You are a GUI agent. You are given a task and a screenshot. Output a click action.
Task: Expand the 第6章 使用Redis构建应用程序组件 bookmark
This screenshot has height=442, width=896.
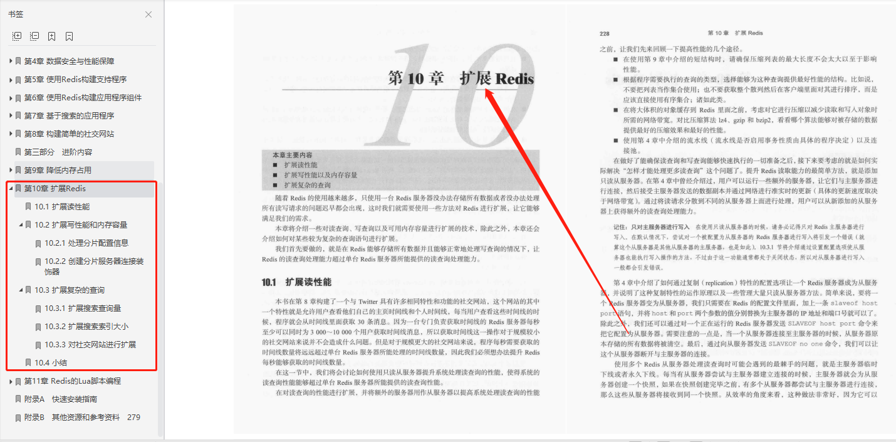point(10,98)
